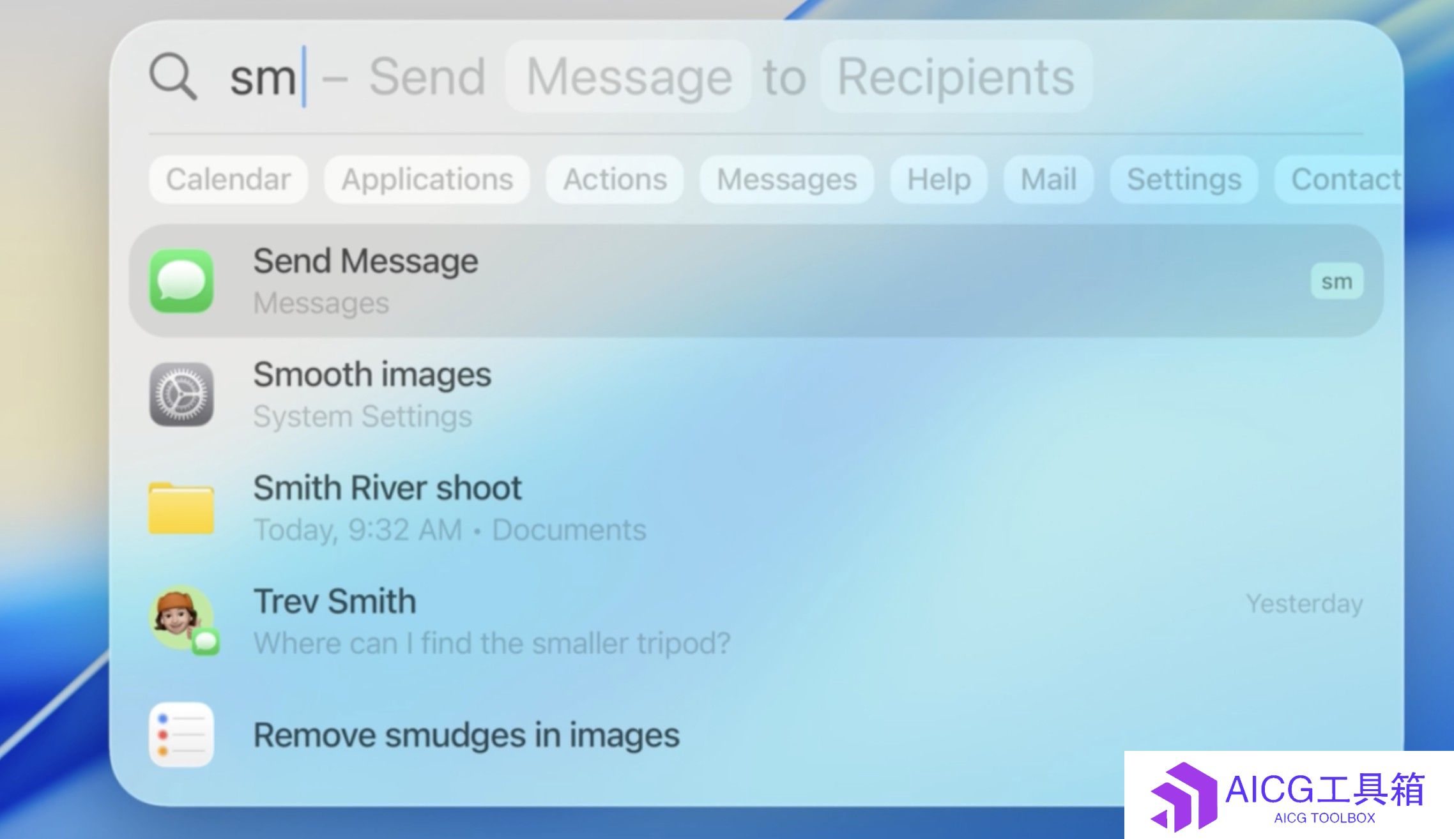The image size is (1454, 839).
Task: Click the "System Settings" subtitle text
Action: [363, 416]
